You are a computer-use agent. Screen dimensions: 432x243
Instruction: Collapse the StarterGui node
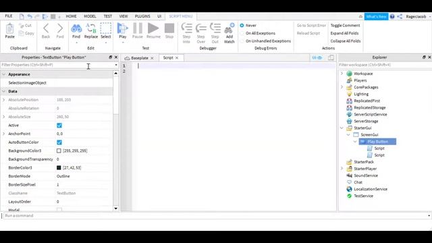click(x=342, y=128)
